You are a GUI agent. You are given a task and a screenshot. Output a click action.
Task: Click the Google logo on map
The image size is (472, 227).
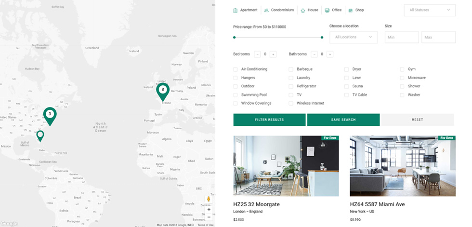(x=9, y=224)
